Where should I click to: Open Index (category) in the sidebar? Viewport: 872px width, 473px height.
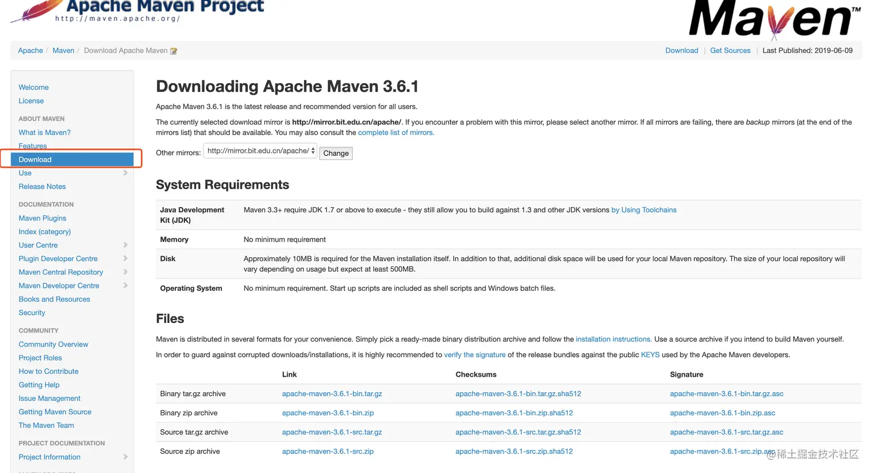(44, 231)
